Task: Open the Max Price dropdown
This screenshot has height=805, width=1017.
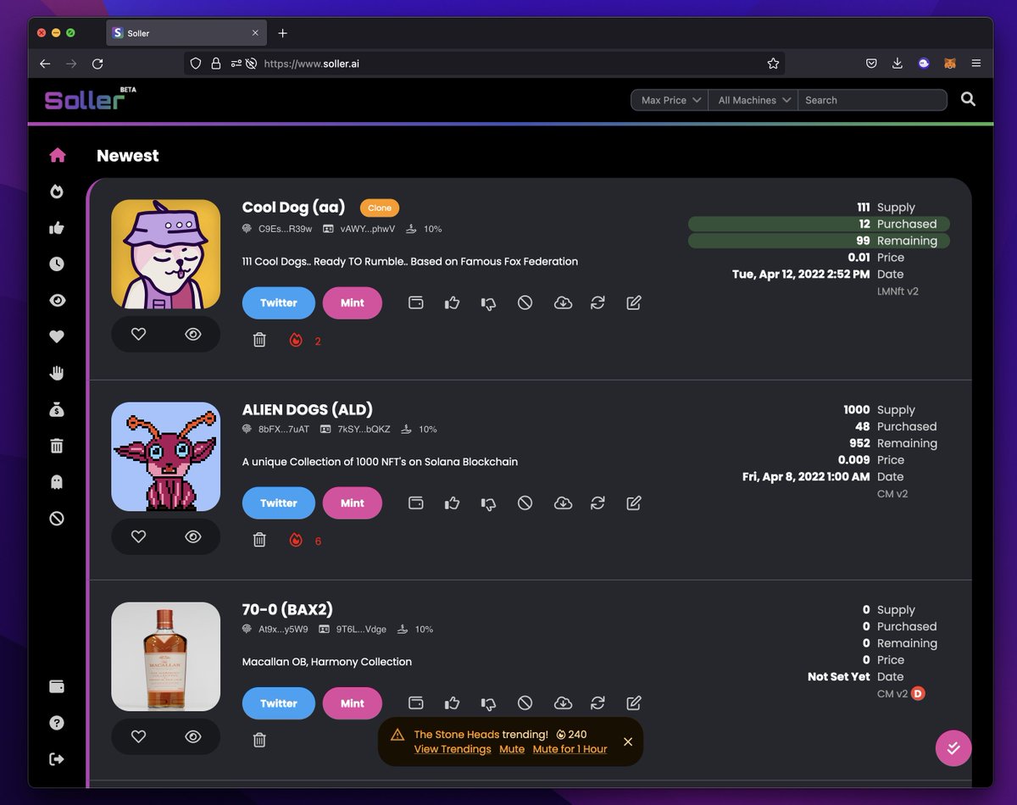Action: pyautogui.click(x=669, y=100)
